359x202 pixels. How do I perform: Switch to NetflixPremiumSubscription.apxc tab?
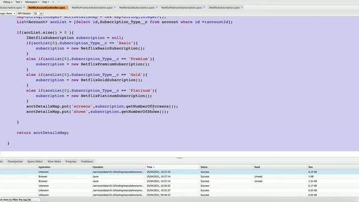[x=92, y=7]
